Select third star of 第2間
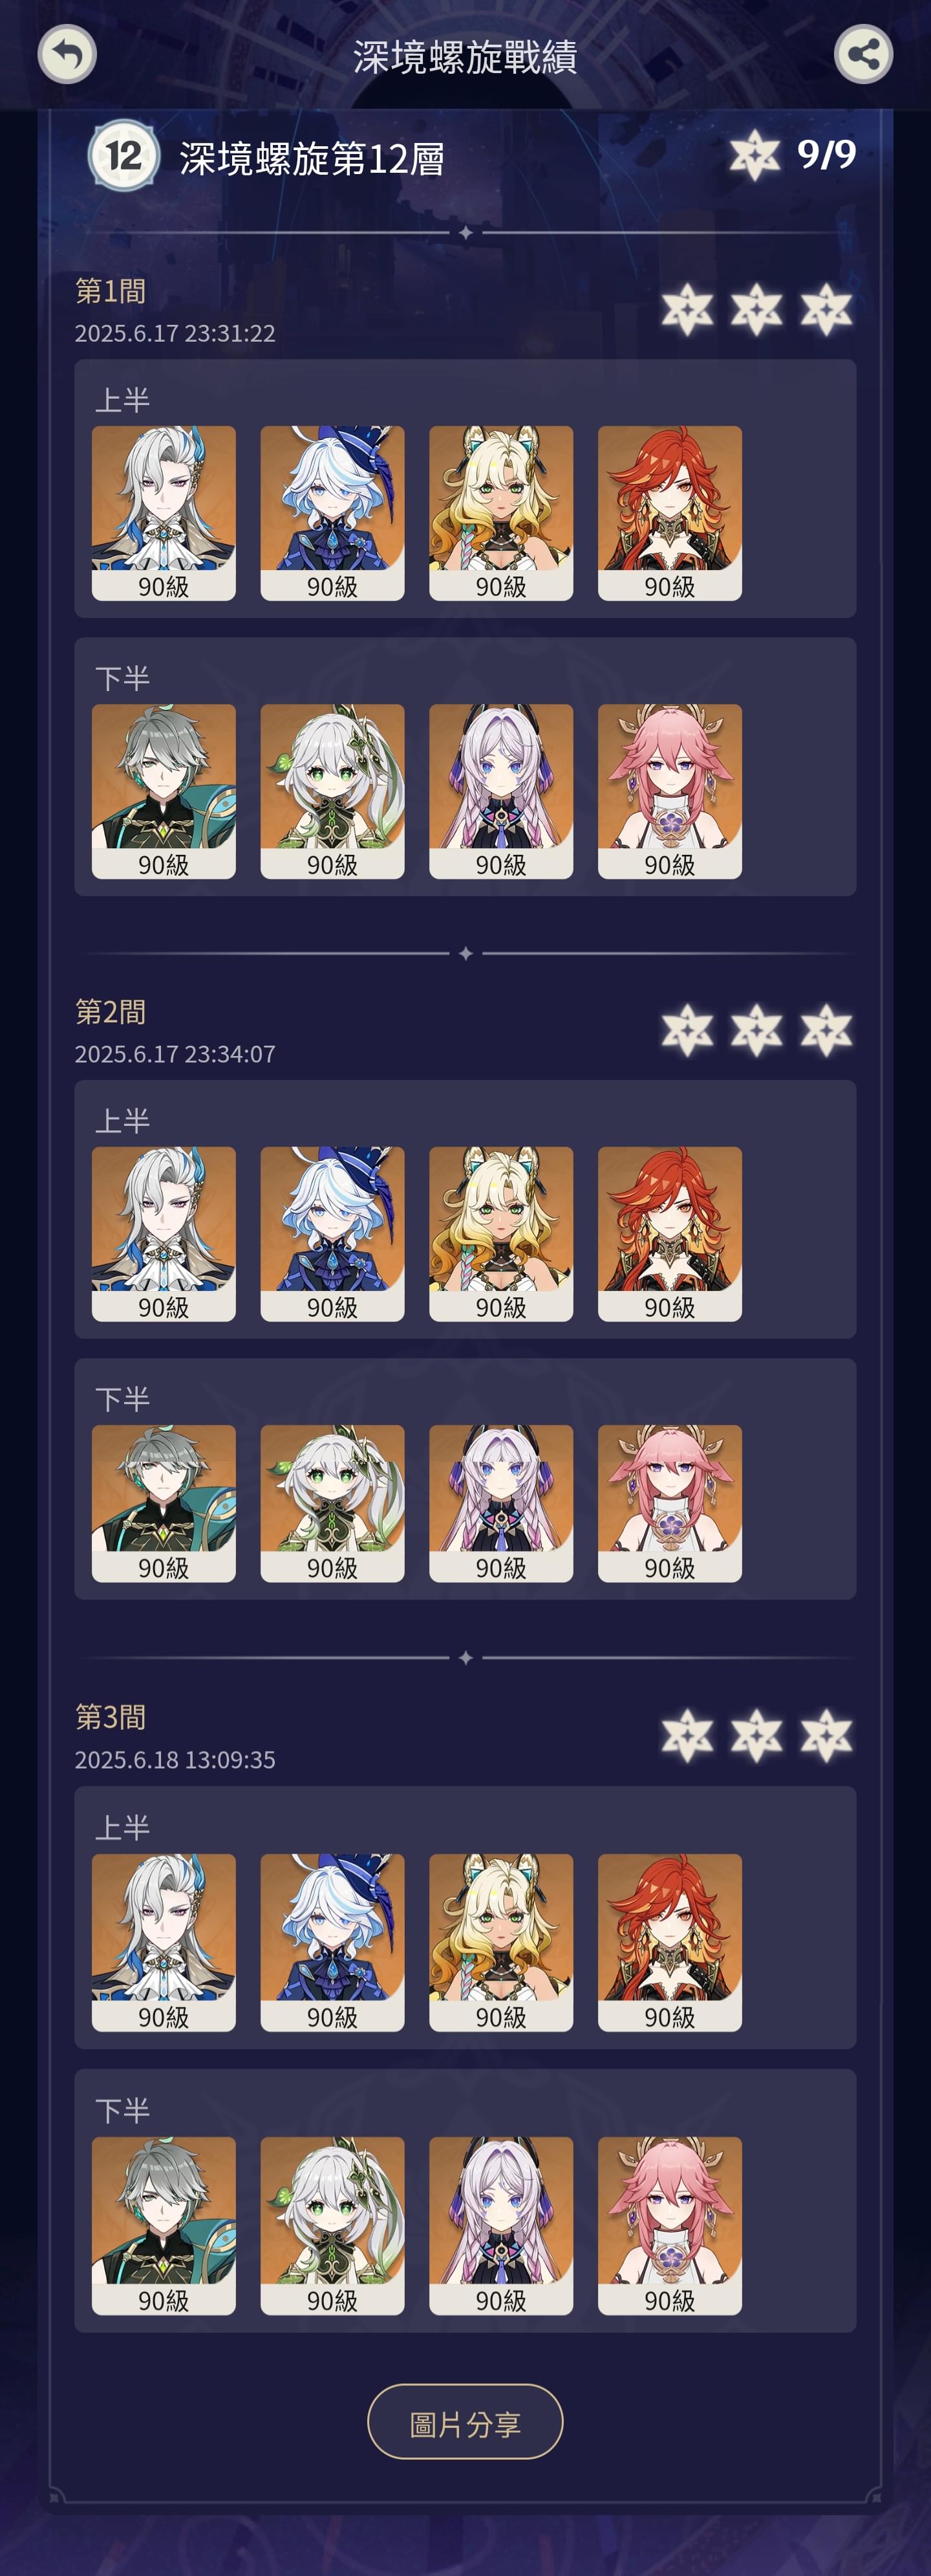The image size is (931, 2576). [x=826, y=1030]
